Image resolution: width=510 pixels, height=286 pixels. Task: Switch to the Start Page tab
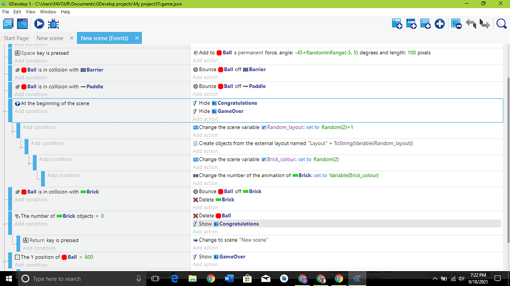coord(16,38)
